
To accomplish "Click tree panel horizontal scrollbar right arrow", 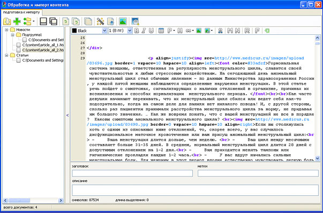I will tap(61, 200).
